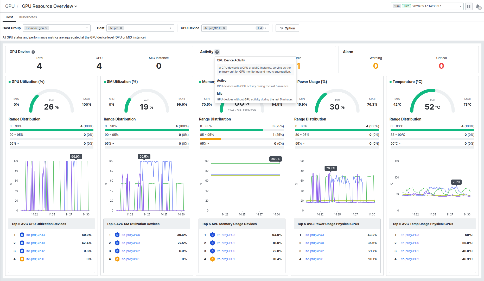Viewport: 484px width, 281px height.
Task: Remove the exemone-gpu host group tag
Action: click(x=46, y=28)
